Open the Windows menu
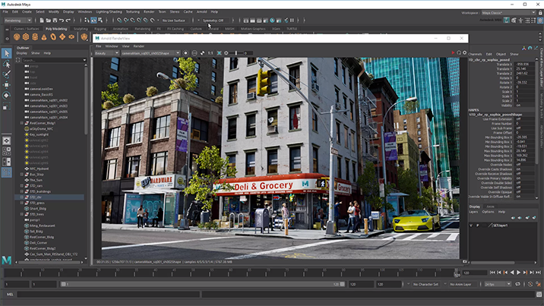 click(x=84, y=12)
